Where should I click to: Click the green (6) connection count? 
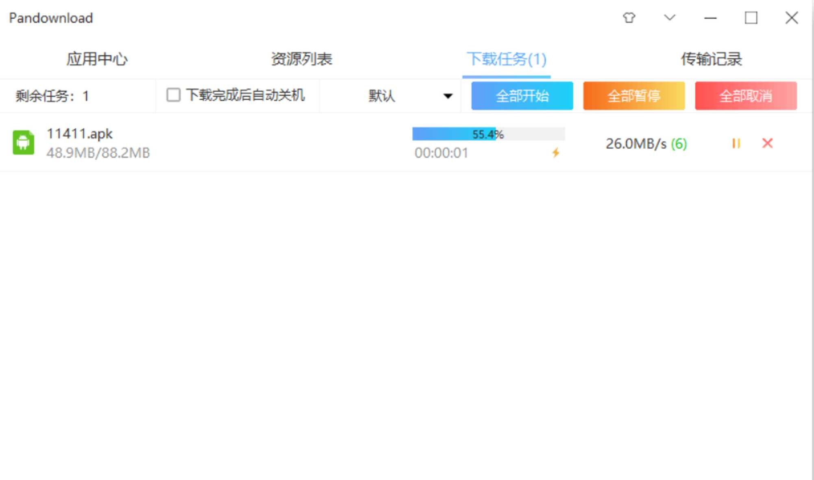(x=679, y=144)
